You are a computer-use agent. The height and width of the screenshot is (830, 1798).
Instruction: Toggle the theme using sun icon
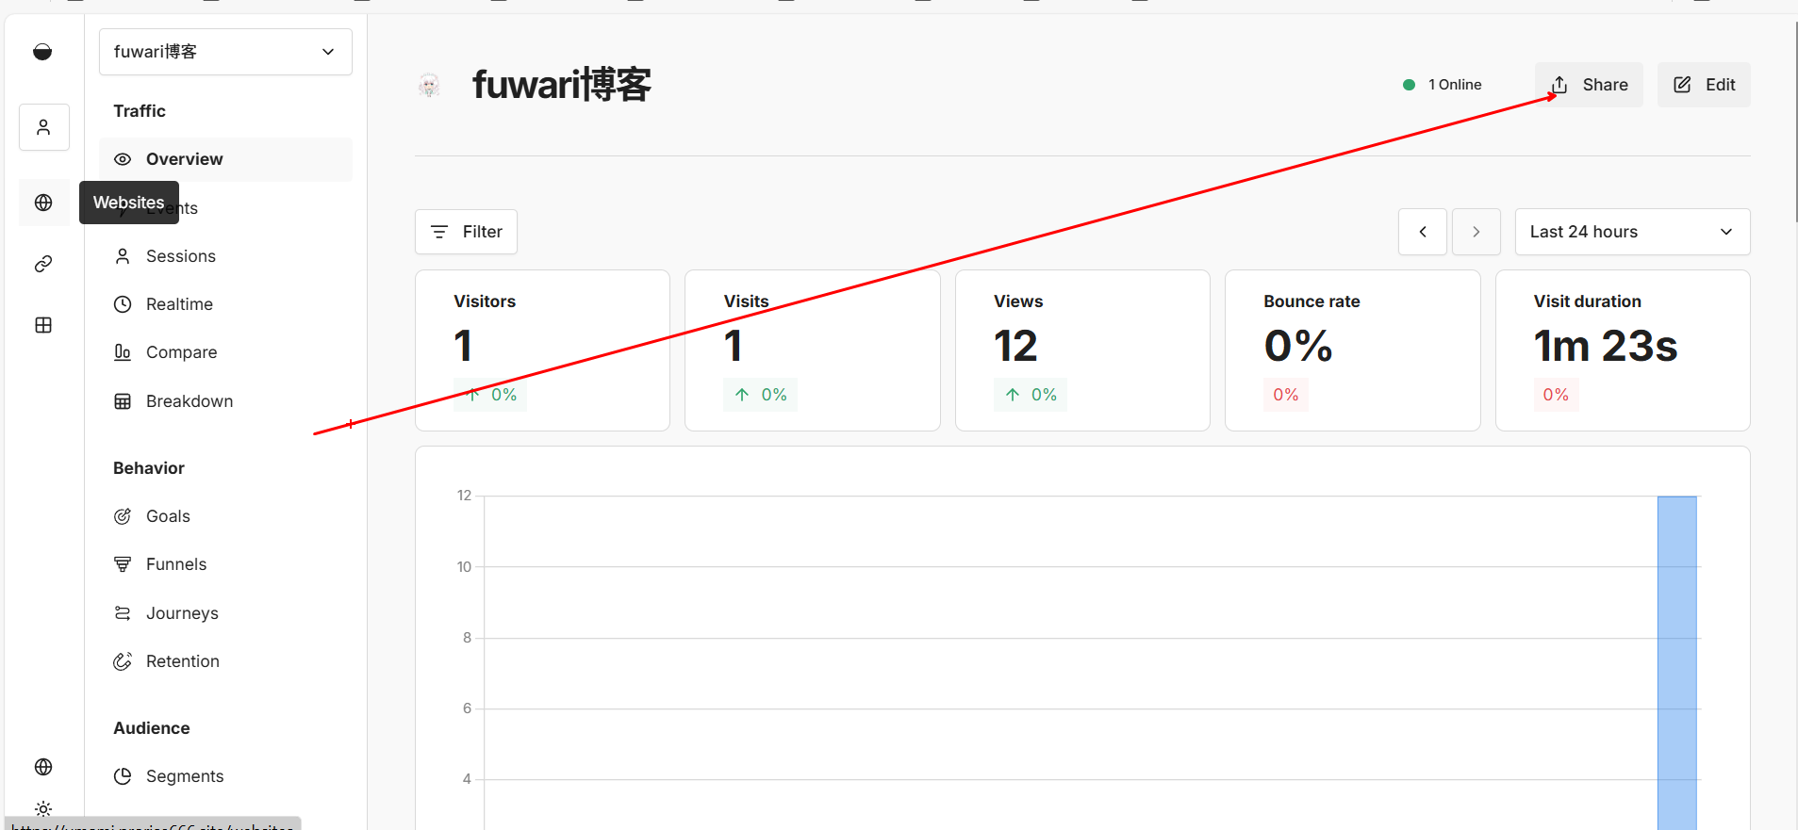point(43,808)
